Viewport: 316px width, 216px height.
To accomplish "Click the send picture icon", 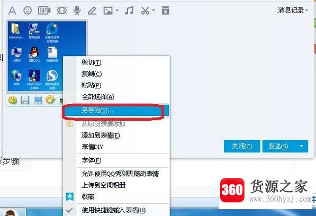I will coord(108,11).
